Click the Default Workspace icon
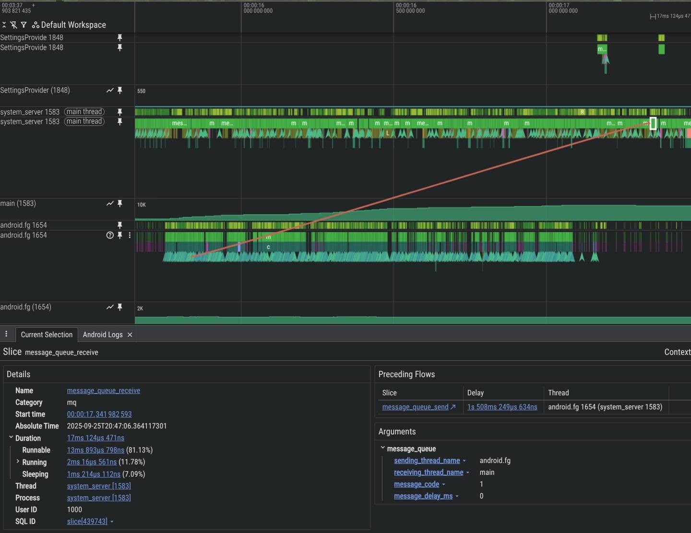The image size is (691, 533). pyautogui.click(x=36, y=25)
